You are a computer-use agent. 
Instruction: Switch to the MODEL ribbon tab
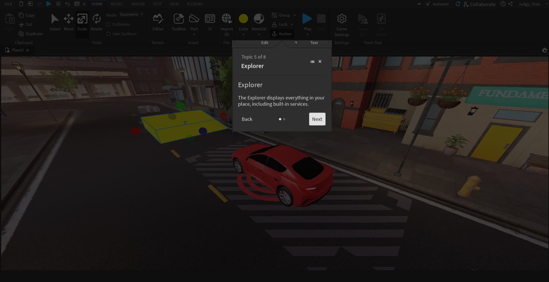[116, 4]
